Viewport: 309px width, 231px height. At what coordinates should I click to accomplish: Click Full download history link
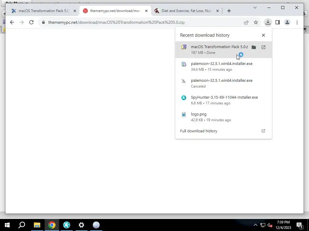pos(199,131)
